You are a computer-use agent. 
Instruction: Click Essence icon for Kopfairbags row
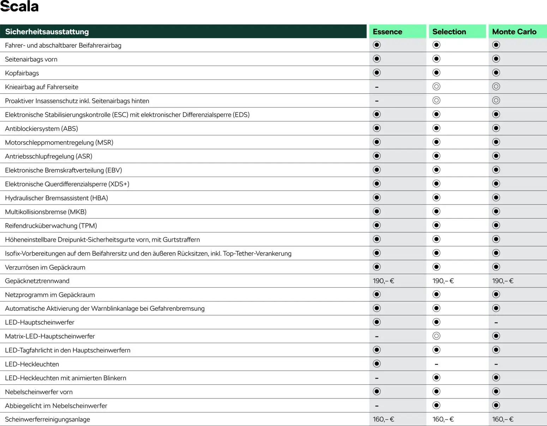377,73
